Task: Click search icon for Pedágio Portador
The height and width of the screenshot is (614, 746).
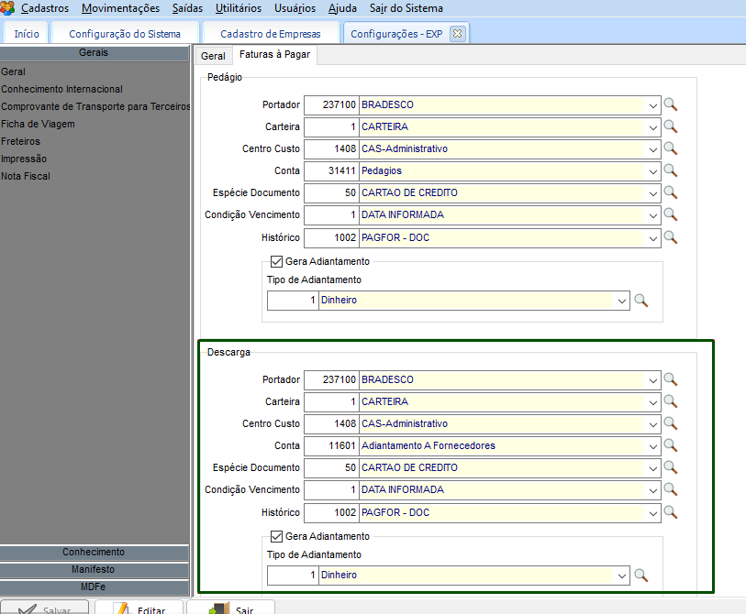Action: point(671,104)
